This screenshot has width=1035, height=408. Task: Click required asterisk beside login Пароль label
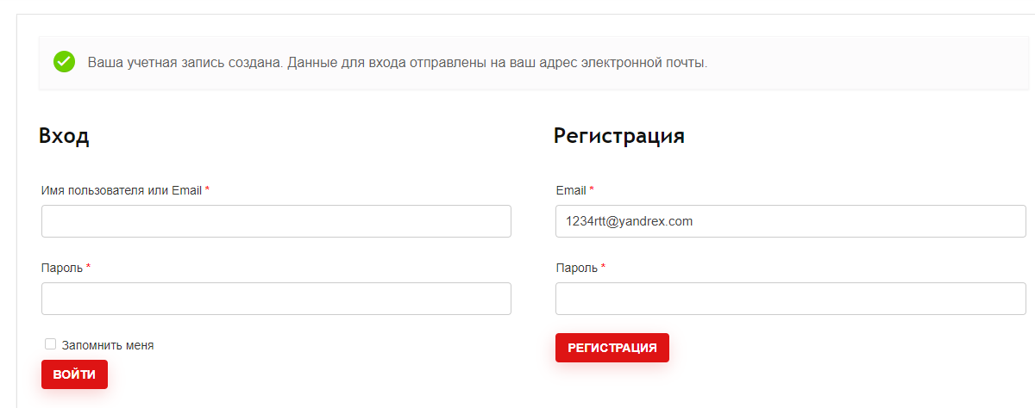pyautogui.click(x=88, y=266)
